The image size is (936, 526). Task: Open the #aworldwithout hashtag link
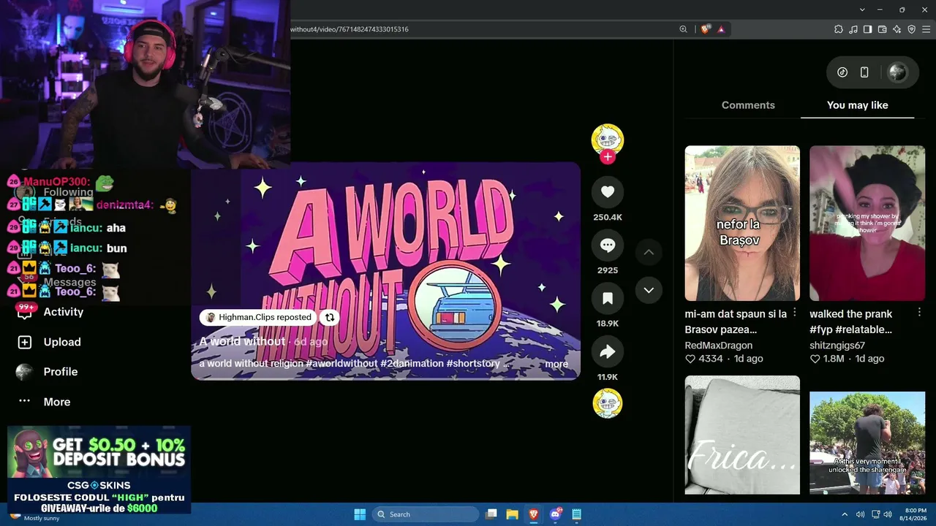[342, 364]
